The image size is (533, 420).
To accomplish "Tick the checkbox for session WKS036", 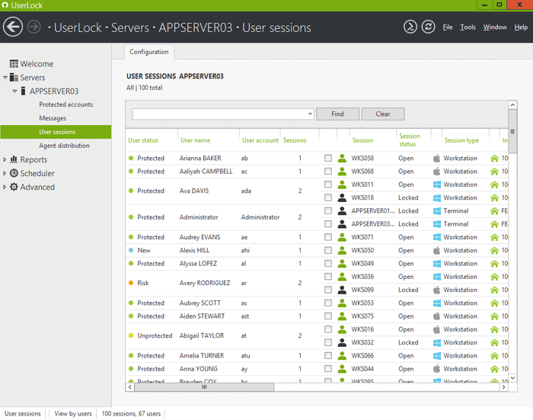I will pos(328,277).
